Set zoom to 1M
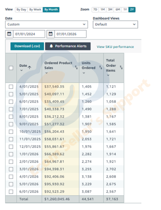The image size is (161, 210). click(x=102, y=9)
